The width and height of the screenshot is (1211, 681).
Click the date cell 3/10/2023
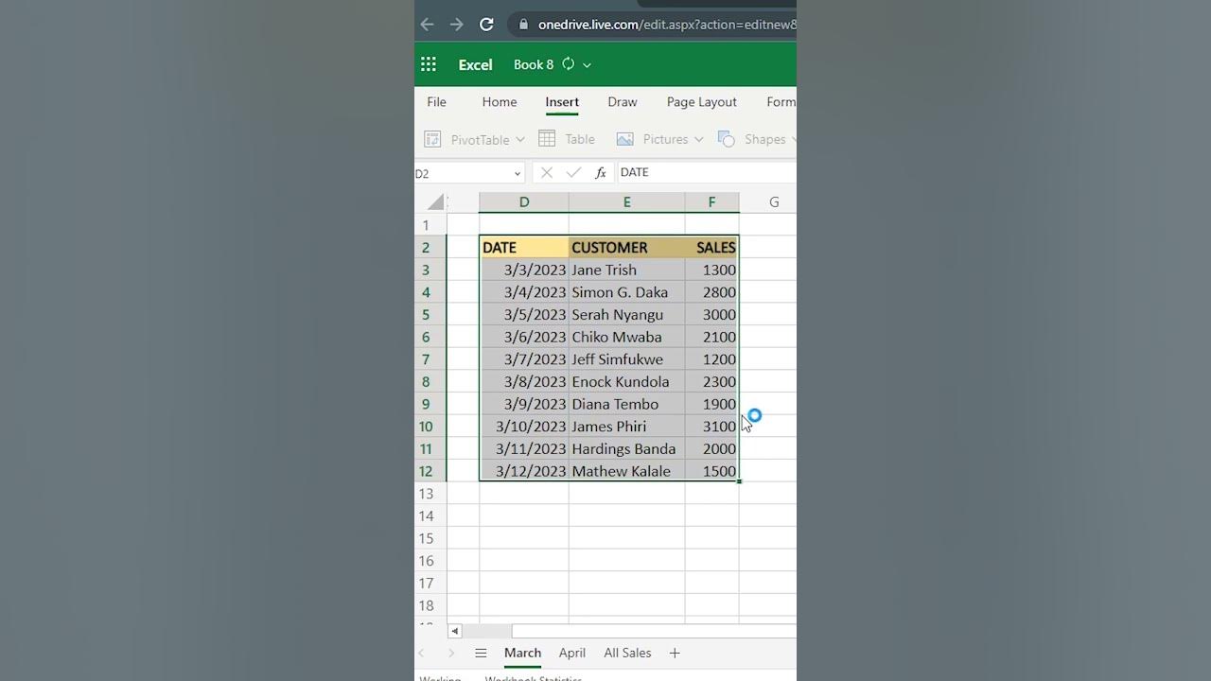pyautogui.click(x=524, y=427)
